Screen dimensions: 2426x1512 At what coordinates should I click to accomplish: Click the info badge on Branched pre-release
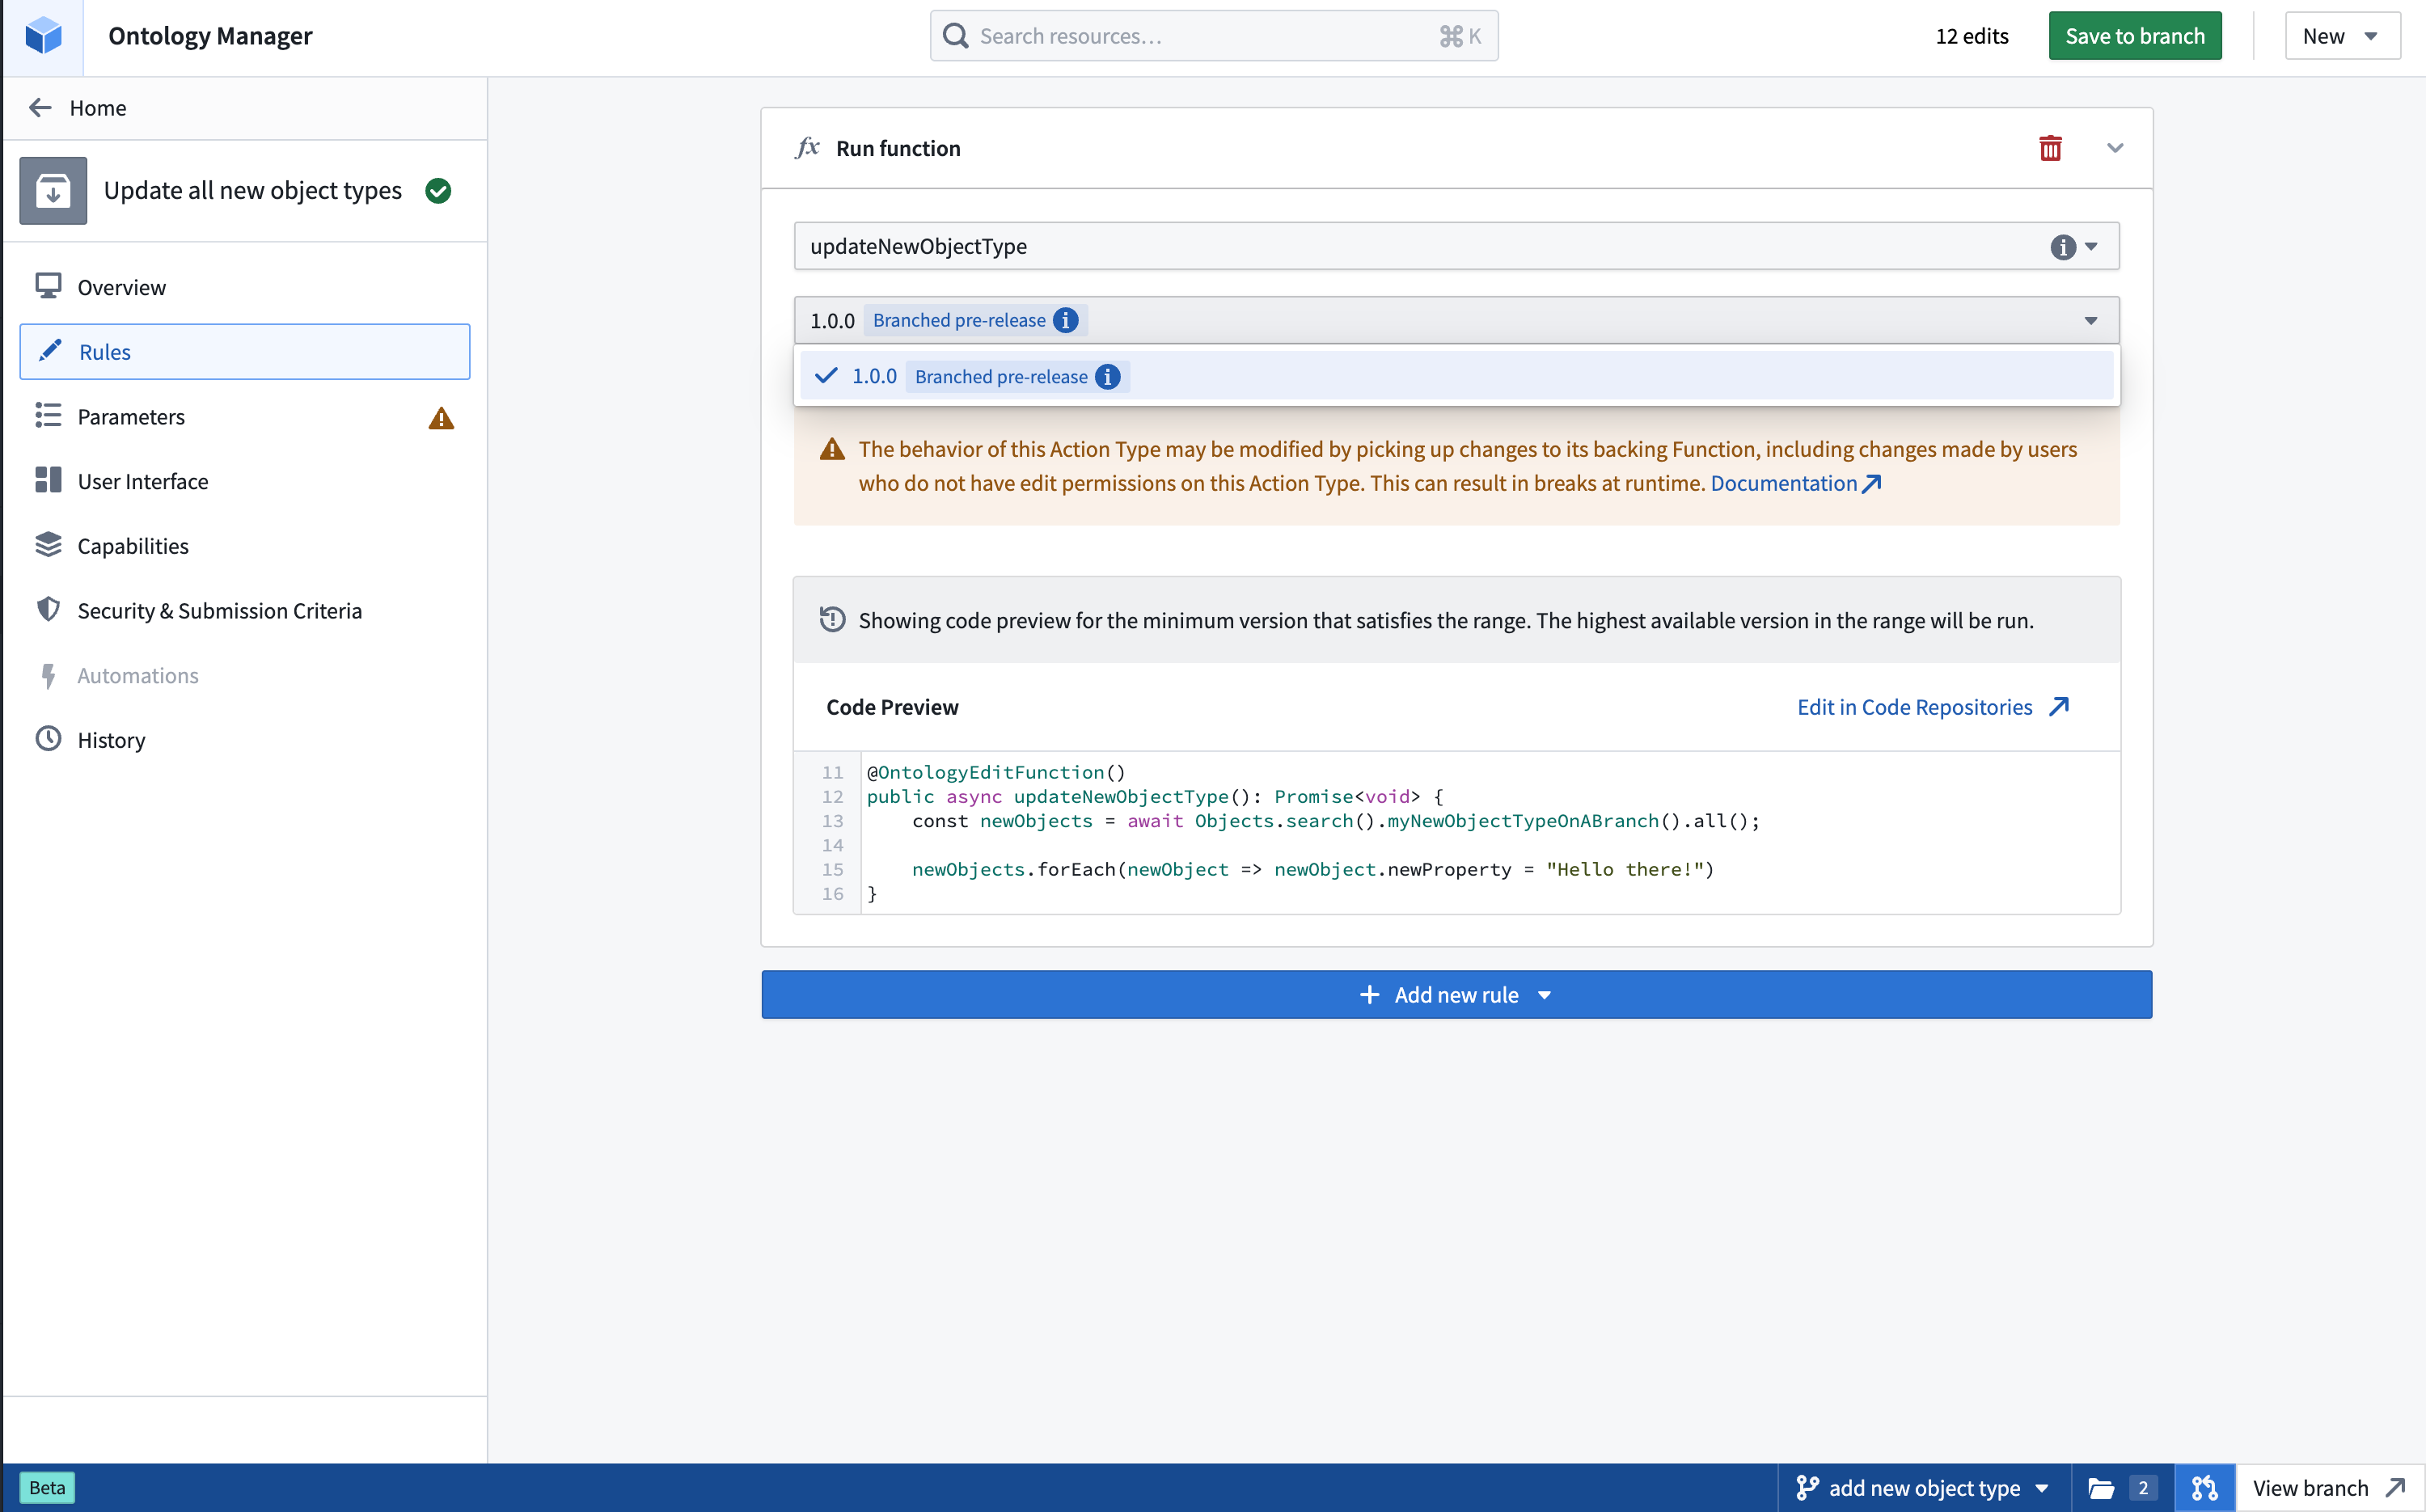[1065, 320]
